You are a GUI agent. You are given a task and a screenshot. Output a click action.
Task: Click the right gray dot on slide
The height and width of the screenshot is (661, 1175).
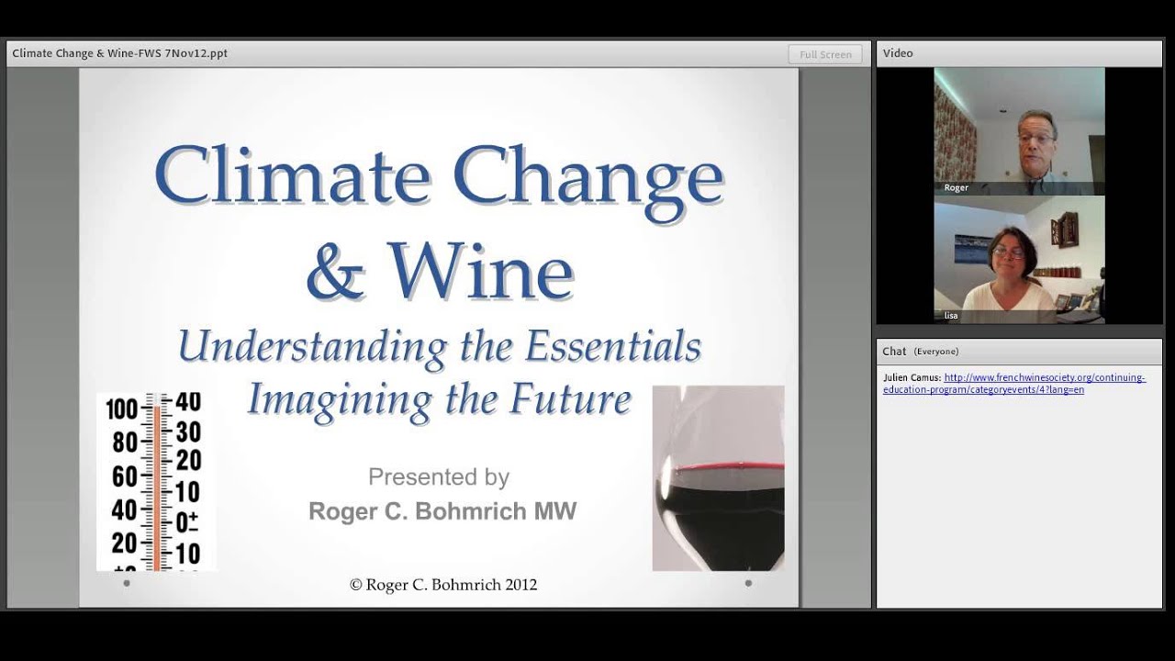748,583
